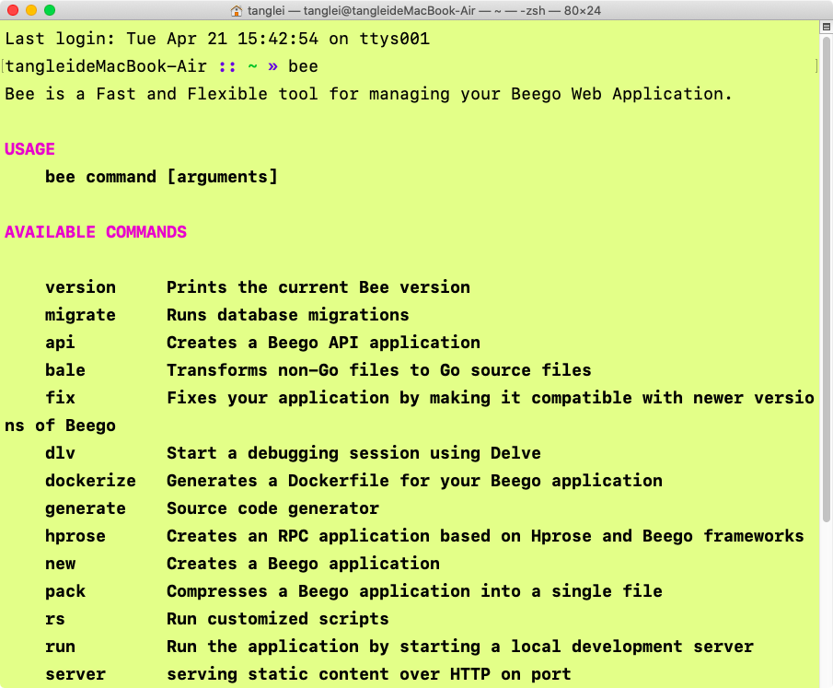Click the red close window button

coord(13,10)
